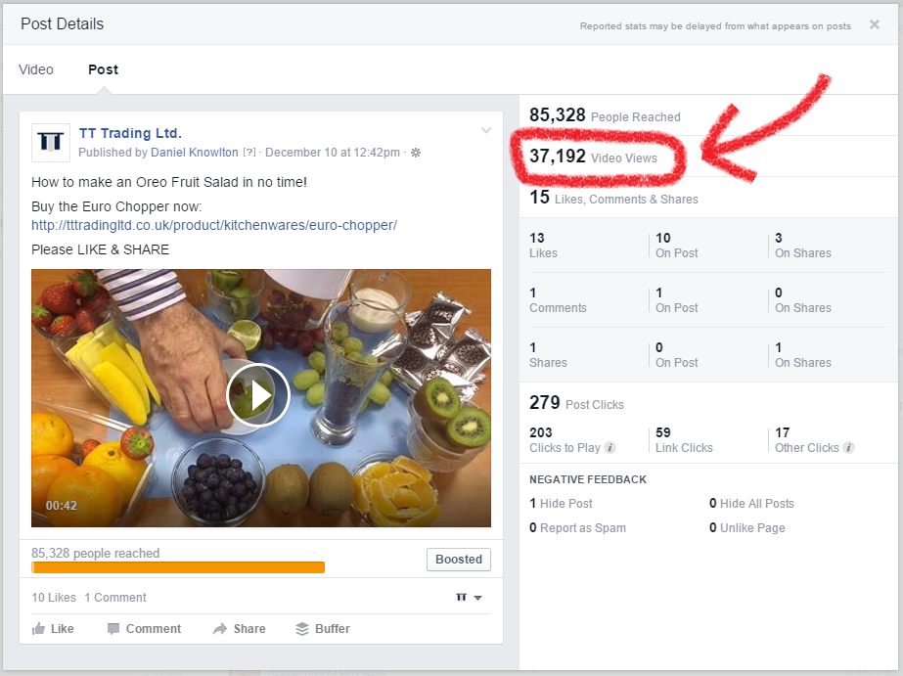
Task: Click the audience settings gear icon
Action: tap(415, 153)
